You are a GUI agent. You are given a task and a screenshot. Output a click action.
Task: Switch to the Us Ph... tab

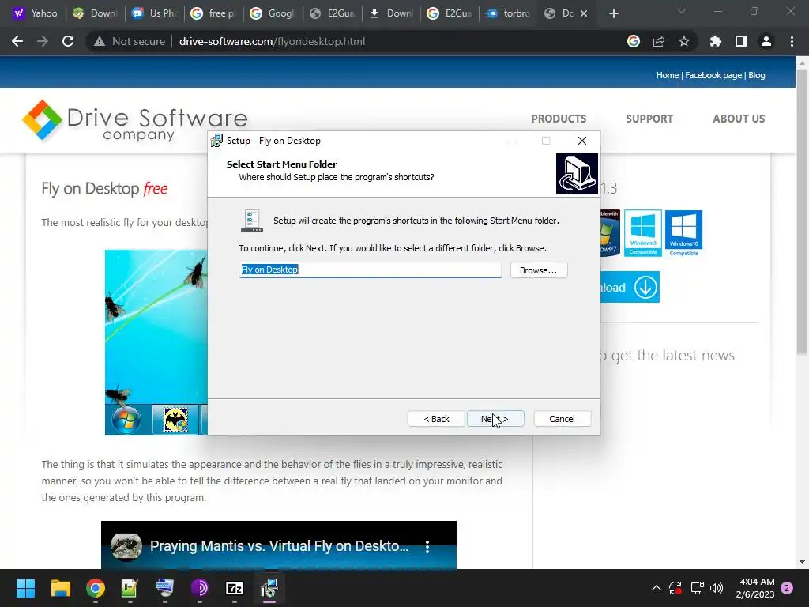tap(154, 13)
